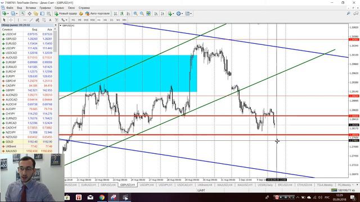Open the Windows notification center
The height and width of the screenshot is (202, 360).
click(353, 197)
